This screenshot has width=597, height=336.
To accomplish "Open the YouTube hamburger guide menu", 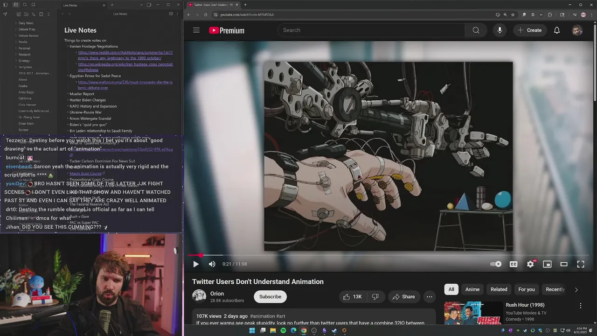I will point(196,30).
